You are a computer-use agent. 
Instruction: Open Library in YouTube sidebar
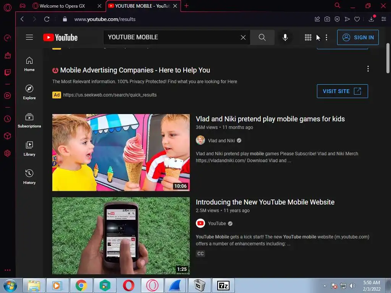(29, 149)
